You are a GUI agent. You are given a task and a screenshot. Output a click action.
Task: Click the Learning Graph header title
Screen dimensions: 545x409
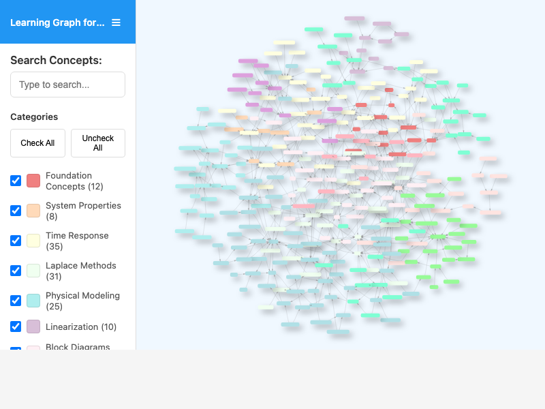(57, 22)
